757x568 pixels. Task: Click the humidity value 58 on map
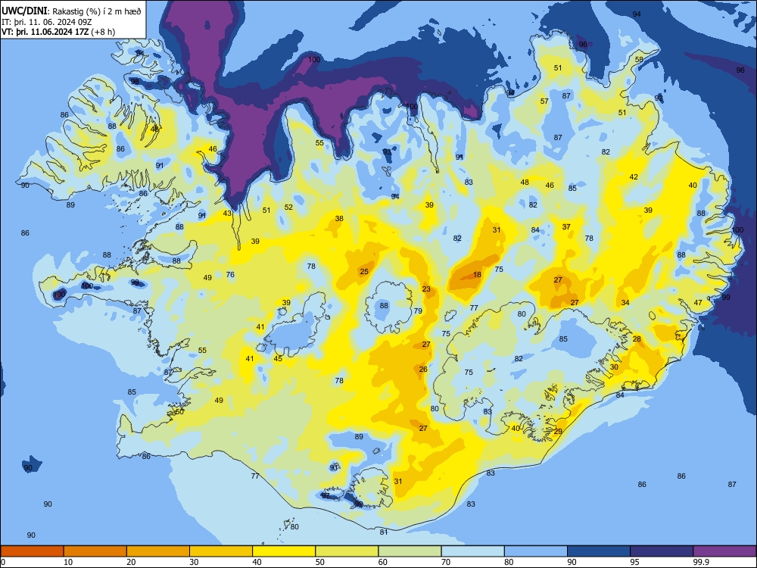pos(639,60)
